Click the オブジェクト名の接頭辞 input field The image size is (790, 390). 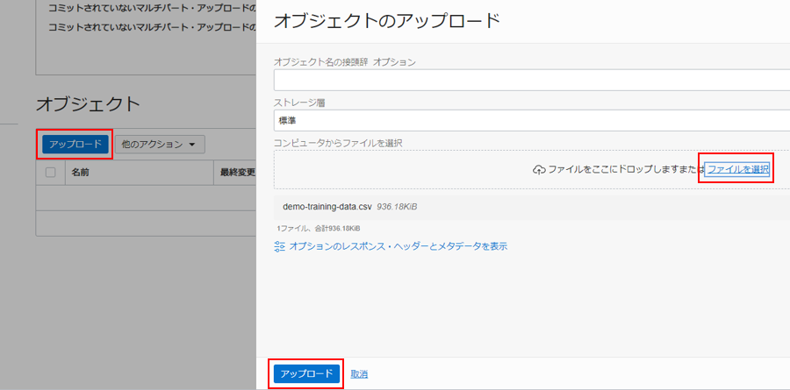click(531, 81)
